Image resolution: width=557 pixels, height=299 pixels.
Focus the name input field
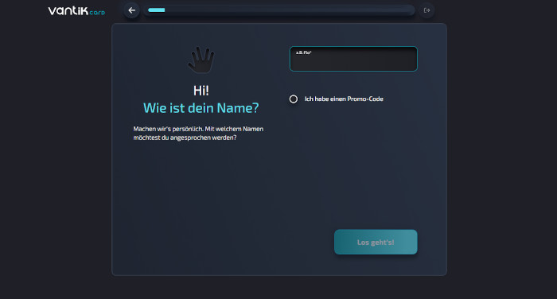click(x=353, y=59)
